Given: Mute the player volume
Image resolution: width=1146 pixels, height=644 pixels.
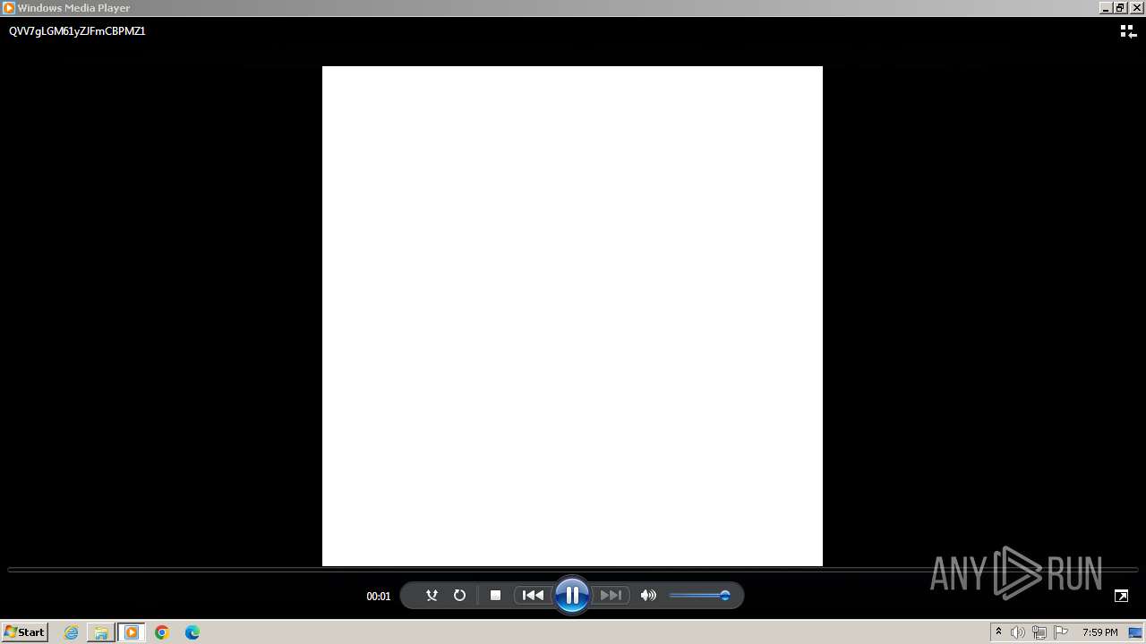Looking at the screenshot, I should tap(648, 596).
